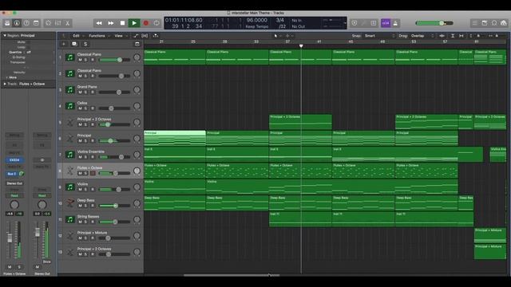Solo the Violins Ensemble track
This screenshot has width=511, height=287.
coord(86,157)
